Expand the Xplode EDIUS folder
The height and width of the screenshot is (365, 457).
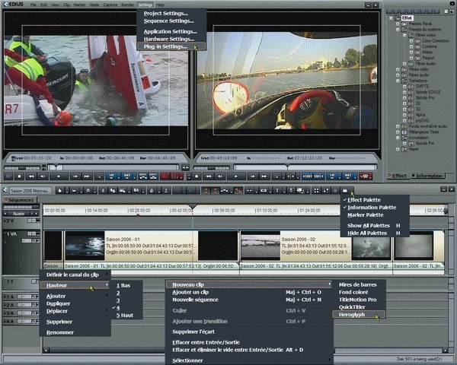[404, 92]
